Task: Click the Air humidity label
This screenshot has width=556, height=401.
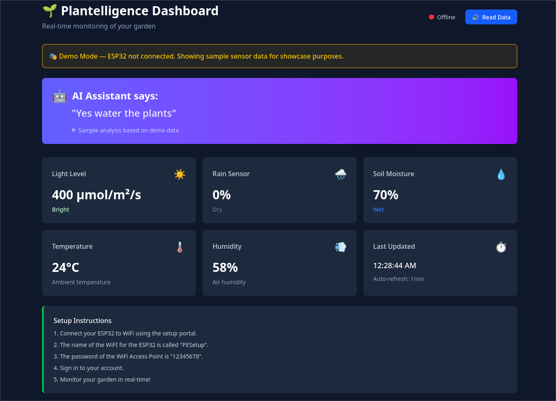Action: click(x=229, y=282)
